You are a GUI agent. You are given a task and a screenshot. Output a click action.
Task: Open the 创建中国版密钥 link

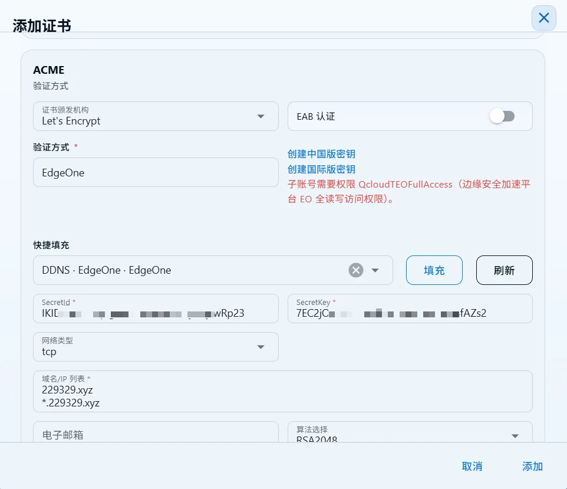pos(321,154)
